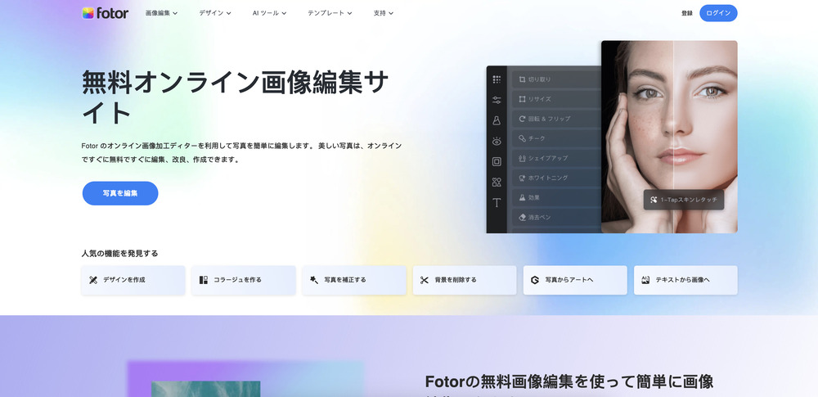The width and height of the screenshot is (818, 397).
Task: Click the 登録 sign-up link
Action: coord(687,13)
